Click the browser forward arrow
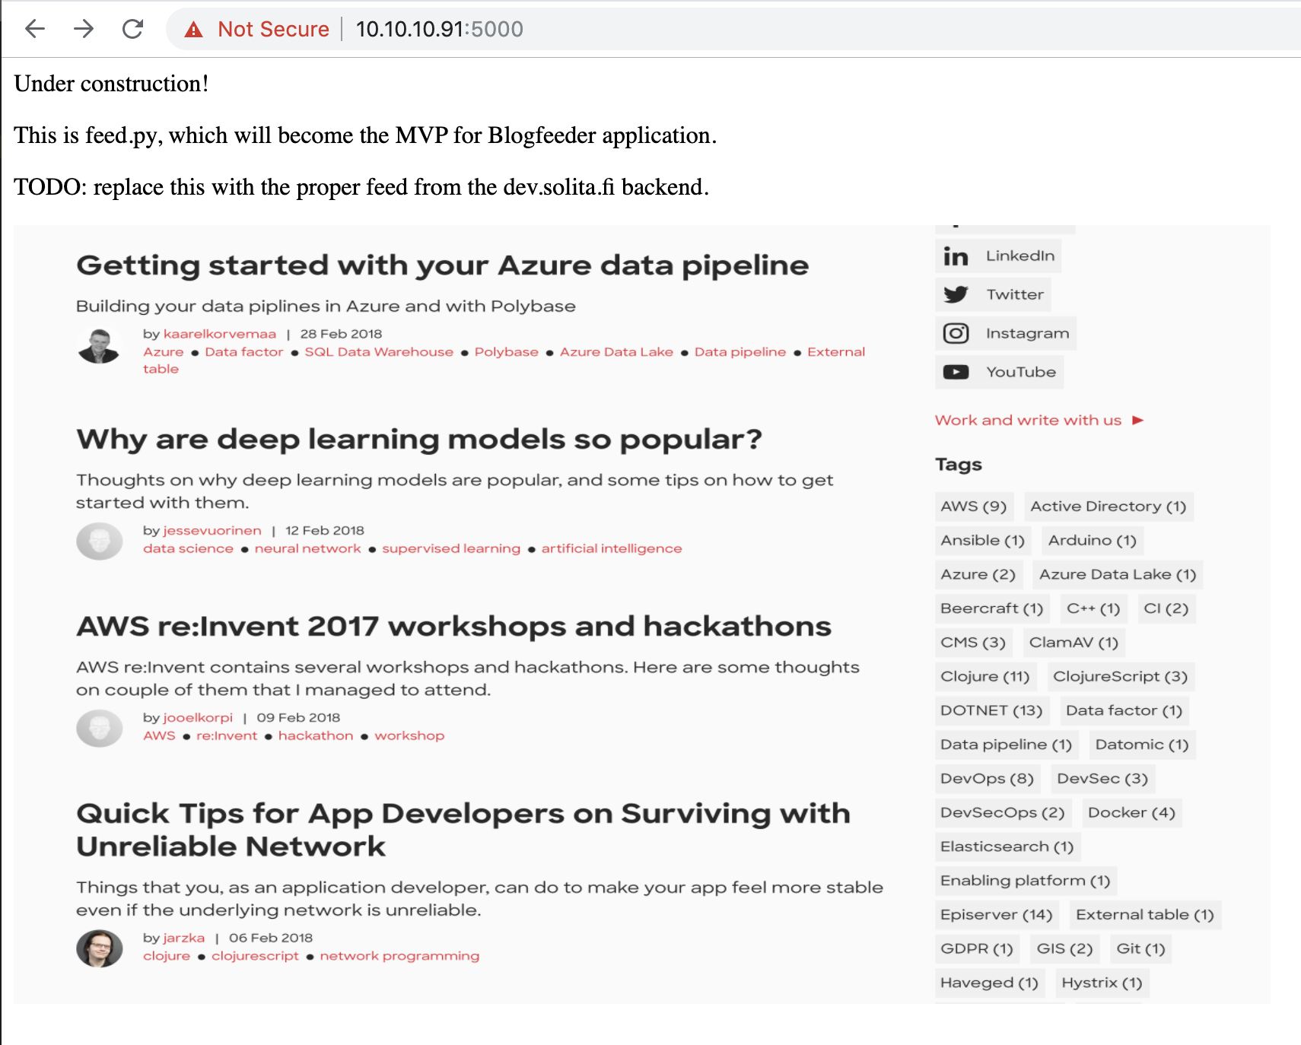 coord(84,29)
